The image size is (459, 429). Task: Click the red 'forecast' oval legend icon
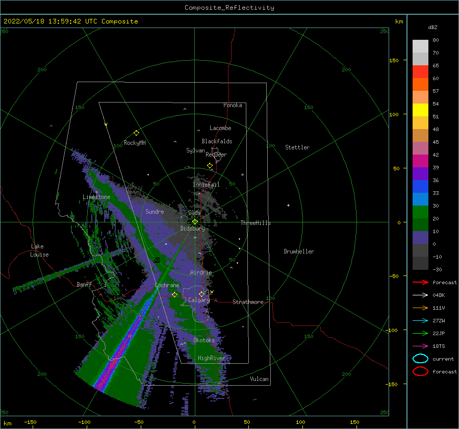point(420,371)
